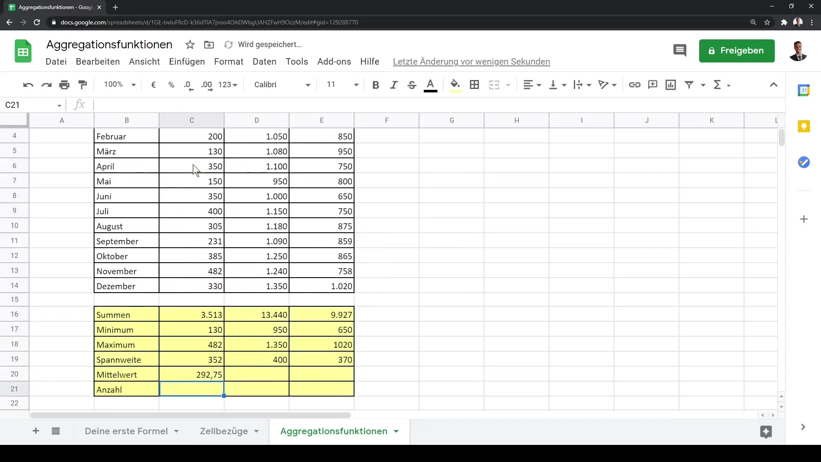Open the Einfügen menu
The image size is (821, 462).
tap(187, 62)
